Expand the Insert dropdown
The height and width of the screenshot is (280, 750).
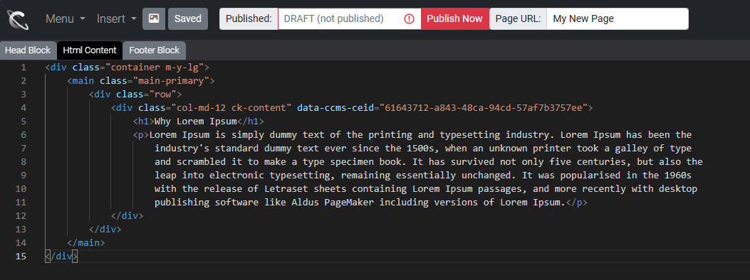pos(117,19)
